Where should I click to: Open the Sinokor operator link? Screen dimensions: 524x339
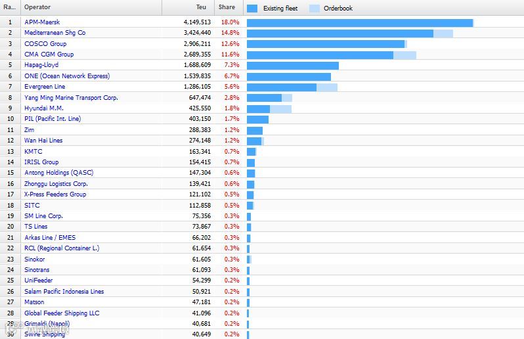coord(35,259)
